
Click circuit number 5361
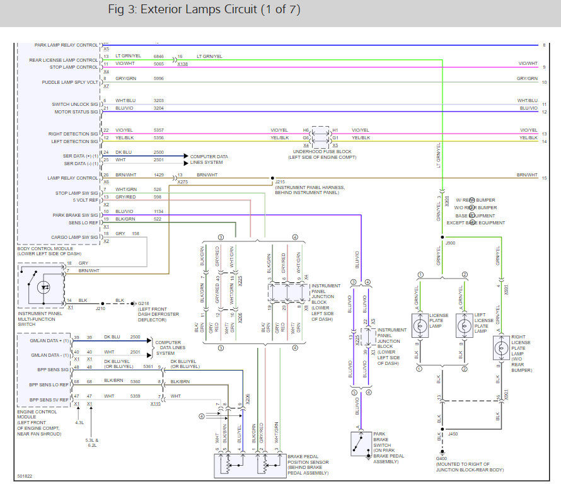[x=148, y=367]
